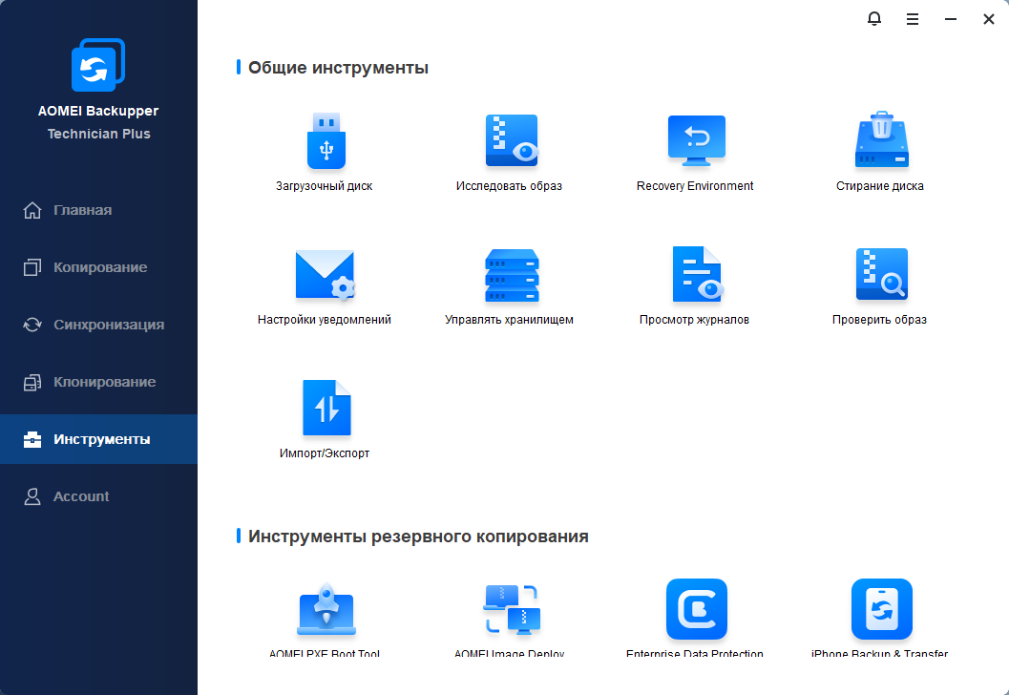Click the Recovery Environment label
Screen dimensions: 1009x695
point(695,186)
